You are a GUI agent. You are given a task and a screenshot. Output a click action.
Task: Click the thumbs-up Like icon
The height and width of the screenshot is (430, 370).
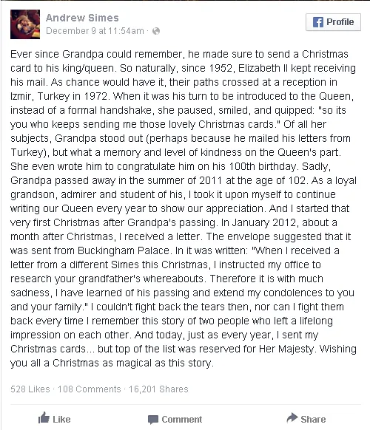44,418
